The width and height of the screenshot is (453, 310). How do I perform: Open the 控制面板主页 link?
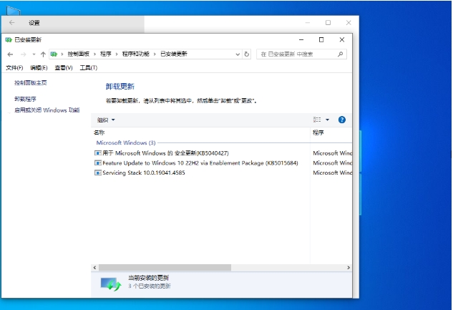click(31, 83)
